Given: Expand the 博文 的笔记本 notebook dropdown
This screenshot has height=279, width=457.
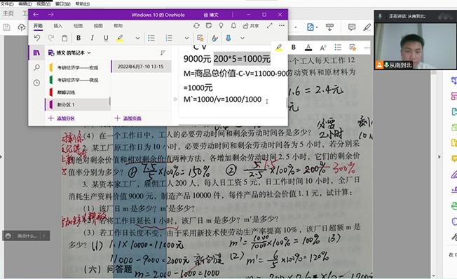Looking at the screenshot, I should tap(69, 53).
